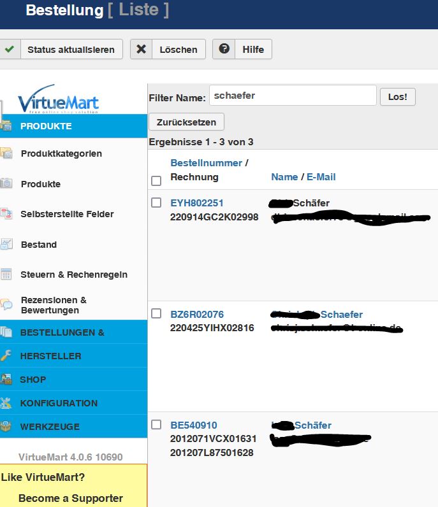Click the Bestand inventory icon

tap(6, 245)
